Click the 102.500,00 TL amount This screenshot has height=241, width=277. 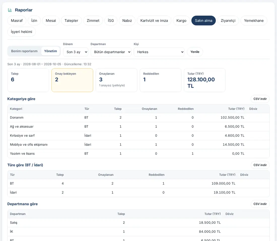click(232, 118)
